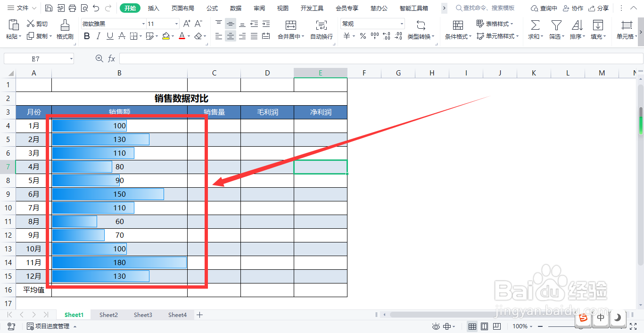
Task: Open the Name Box dropdown arrow
Action: pyautogui.click(x=71, y=58)
